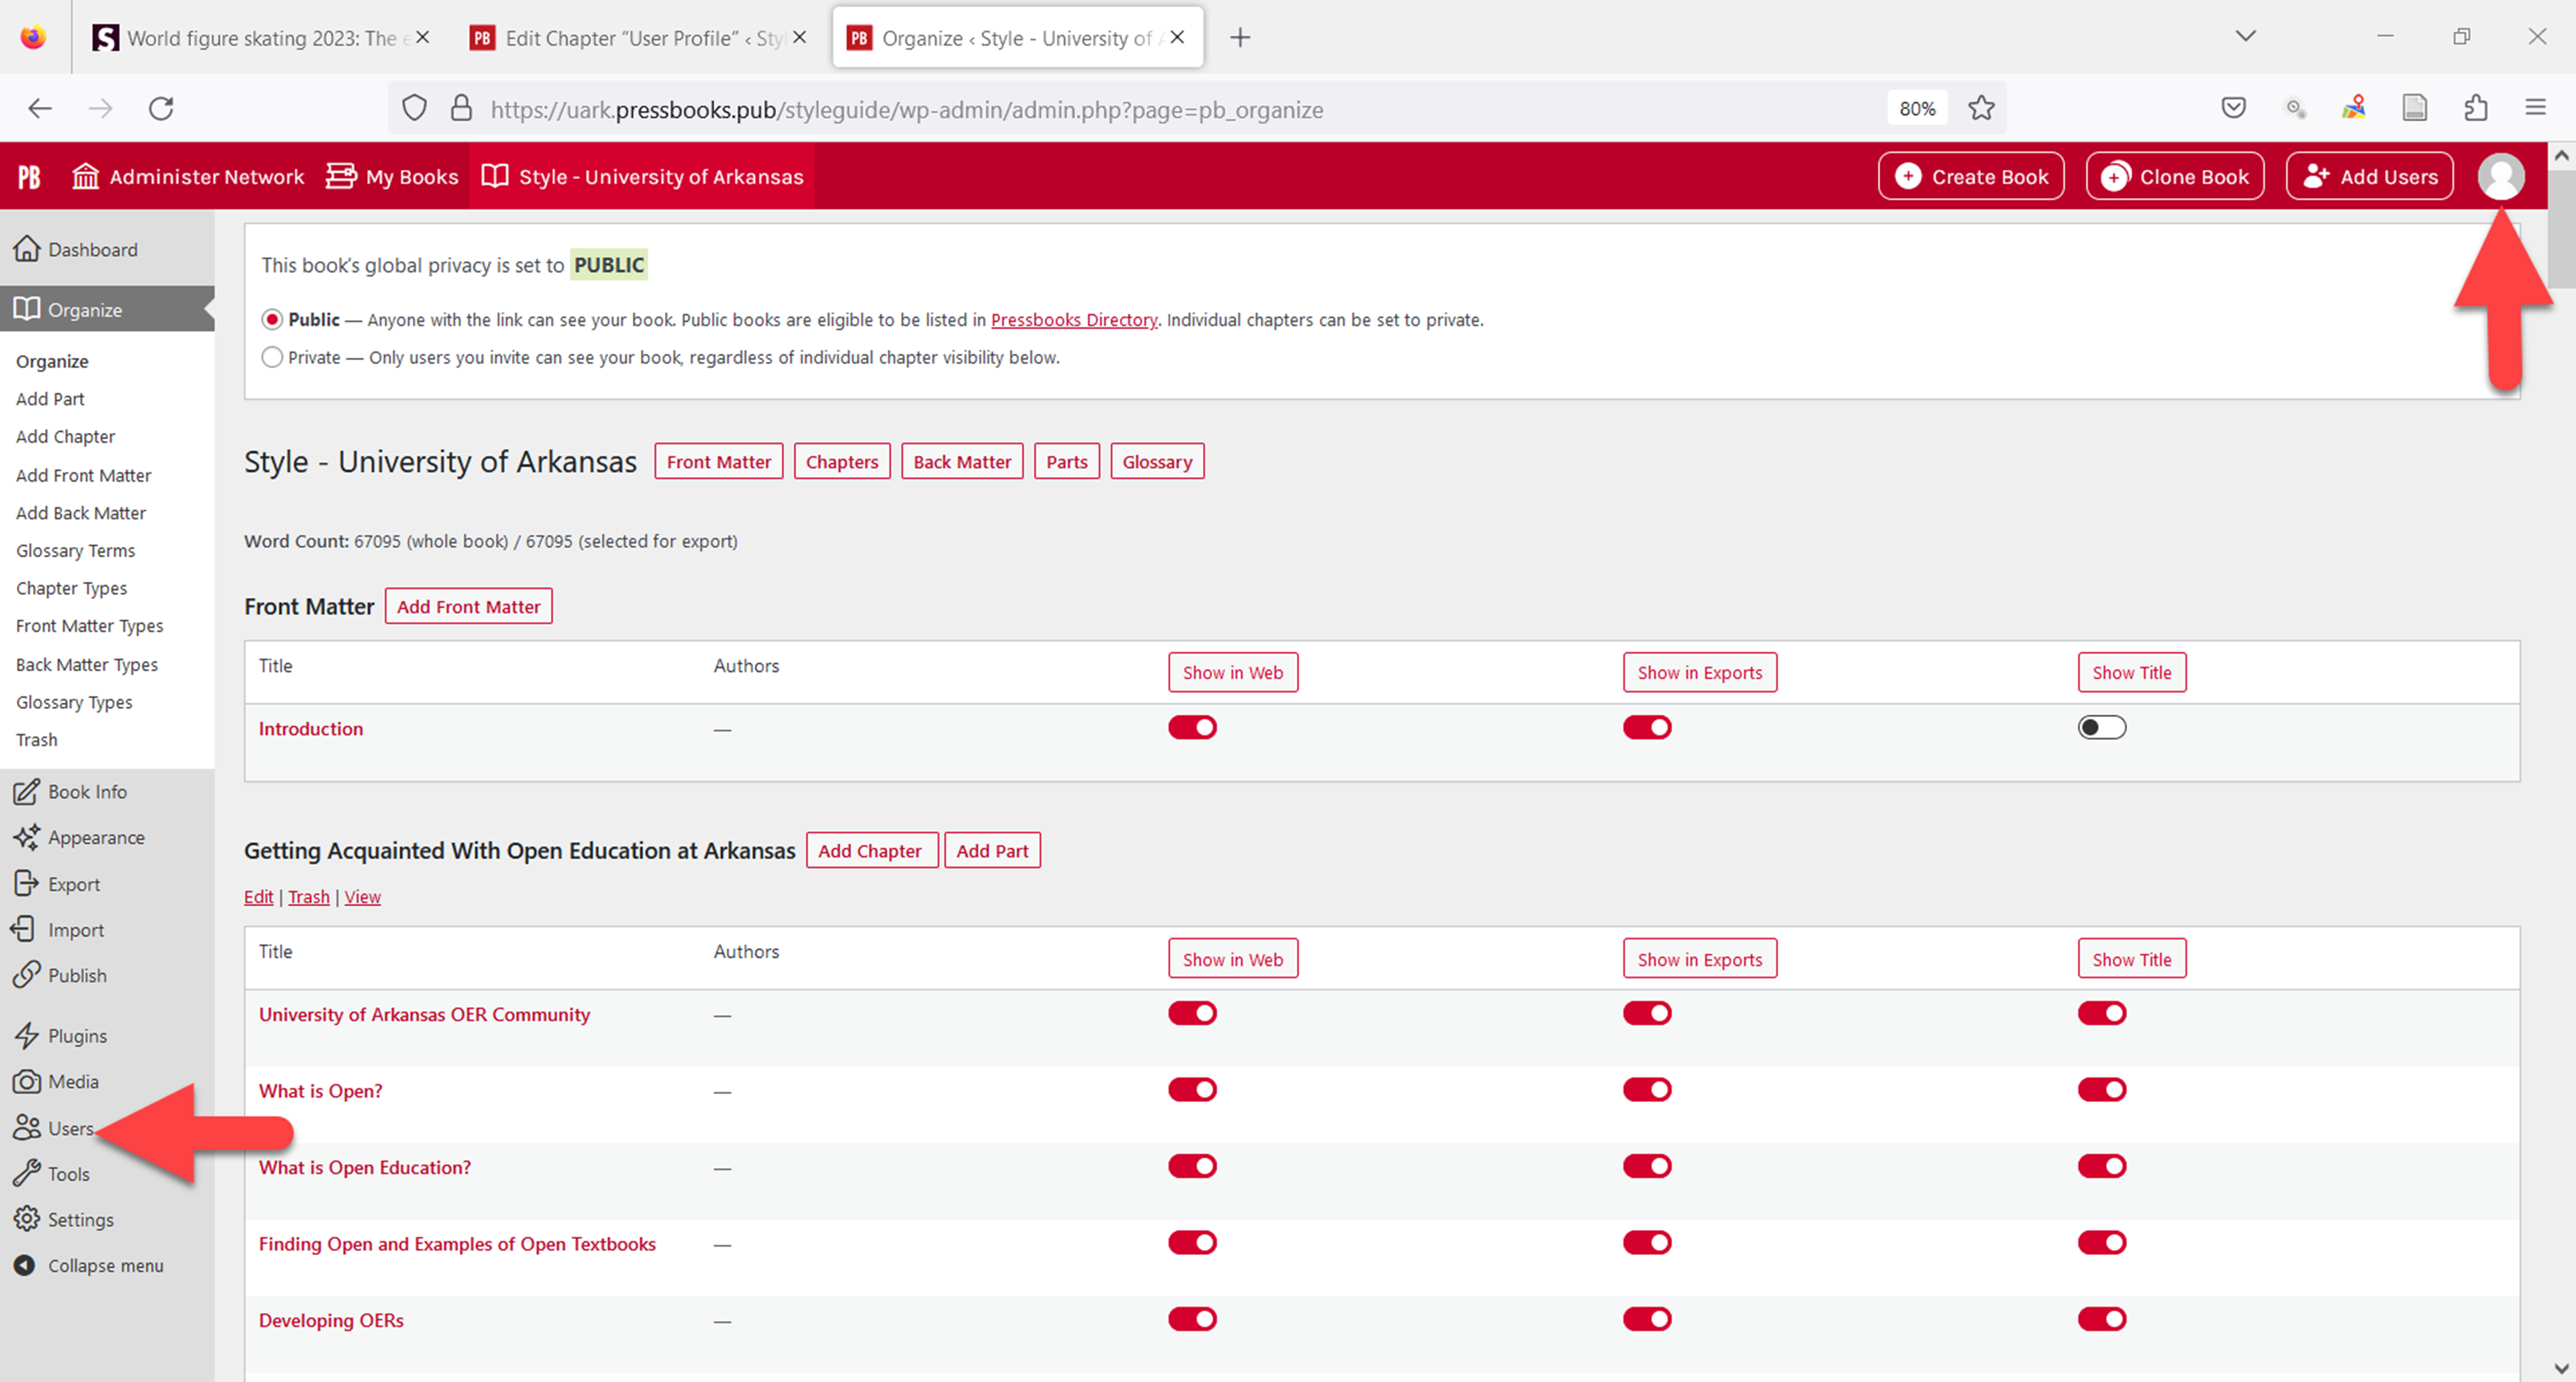Open Dashboard from the sidebar

(77, 249)
